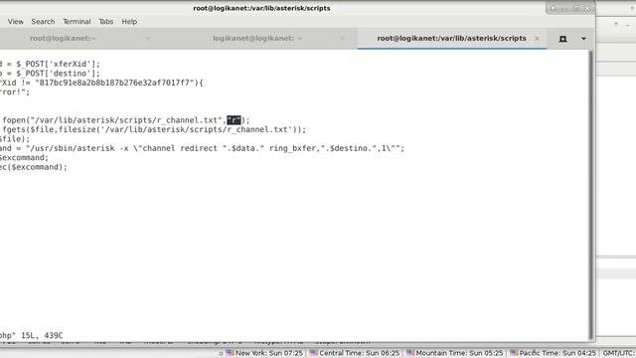Open the Central Time: Sun 06:25 clock
Image resolution: width=636 pixels, height=358 pixels.
click(x=360, y=353)
